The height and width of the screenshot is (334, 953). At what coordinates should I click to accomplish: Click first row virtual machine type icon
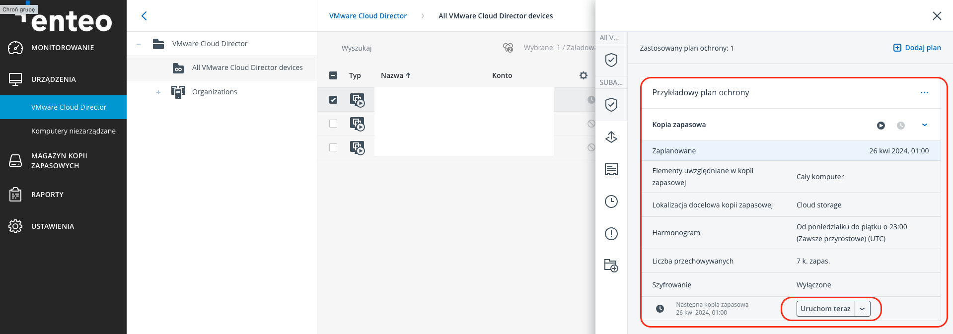point(357,100)
